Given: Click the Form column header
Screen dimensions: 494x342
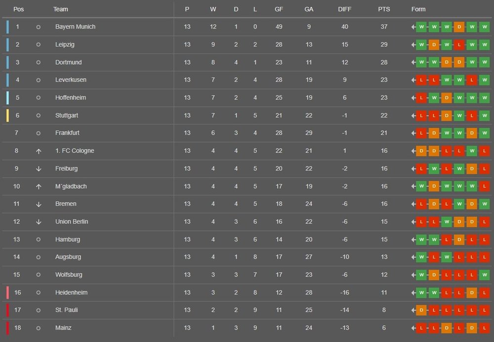Looking at the screenshot, I should pyautogui.click(x=418, y=9).
